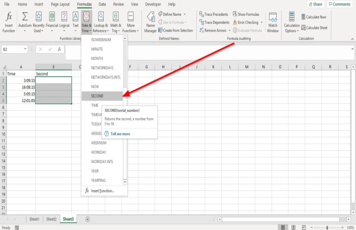Click the zoom in plus button
Screen dimensions: 356x230
342,227
